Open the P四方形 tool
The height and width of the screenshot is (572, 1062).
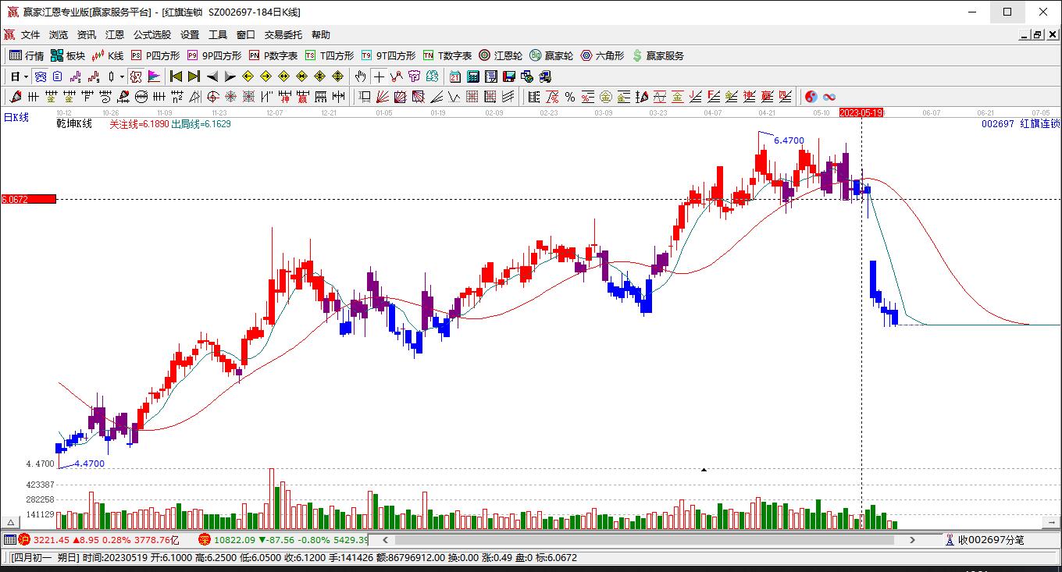click(155, 55)
